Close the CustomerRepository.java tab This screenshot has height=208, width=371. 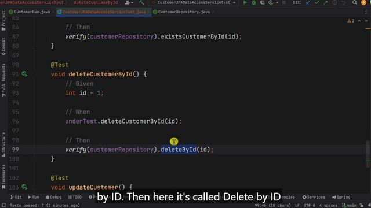pyautogui.click(x=213, y=12)
